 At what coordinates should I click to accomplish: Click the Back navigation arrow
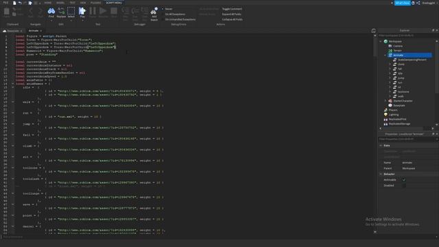(30, 11)
